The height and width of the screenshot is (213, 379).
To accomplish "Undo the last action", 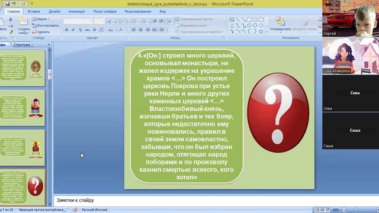I will coord(14,4).
